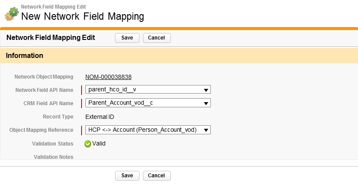
Task: Click the Validation Notes field label
Action: pos(53,157)
